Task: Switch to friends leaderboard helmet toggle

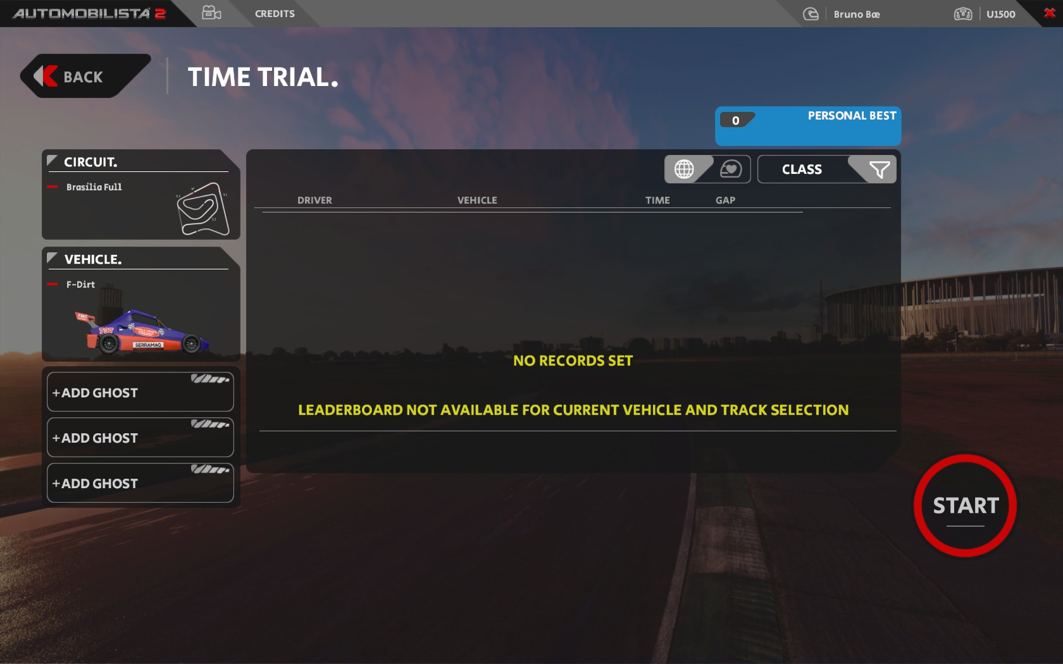Action: click(731, 169)
